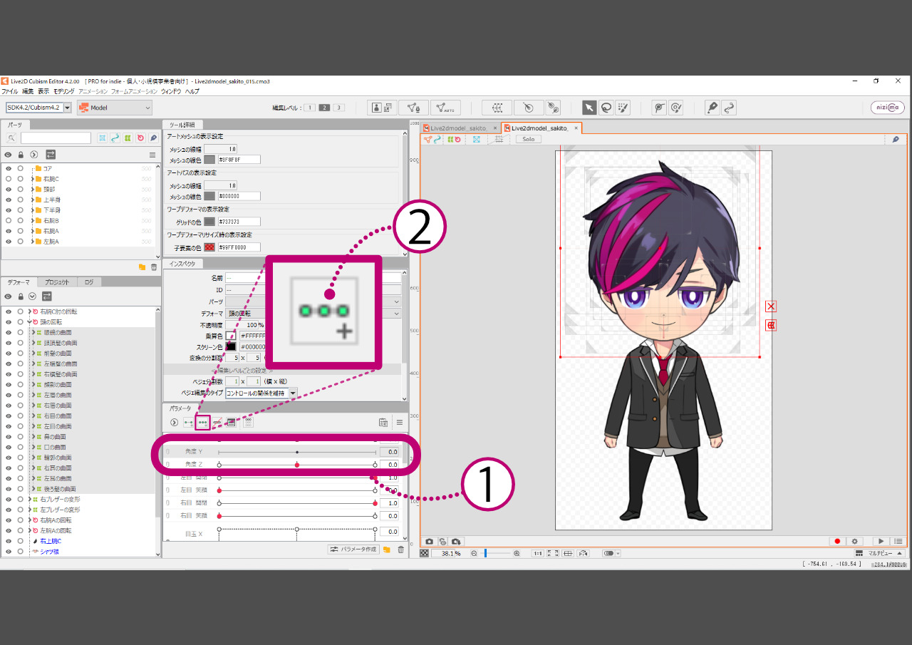This screenshot has width=912, height=645.
Task: Open the メッシュの線色 swatch under アートメッシュ
Action: coord(209,160)
